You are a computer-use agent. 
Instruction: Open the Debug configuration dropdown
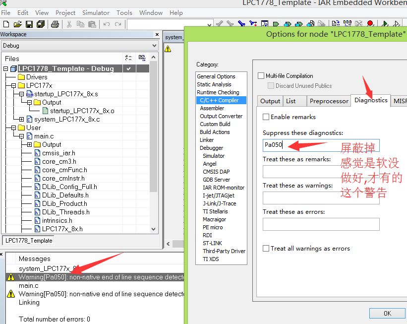(155, 46)
